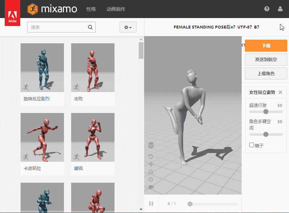289x213 pixels.
Task: Open the help question mark icon
Action: [x=267, y=9]
